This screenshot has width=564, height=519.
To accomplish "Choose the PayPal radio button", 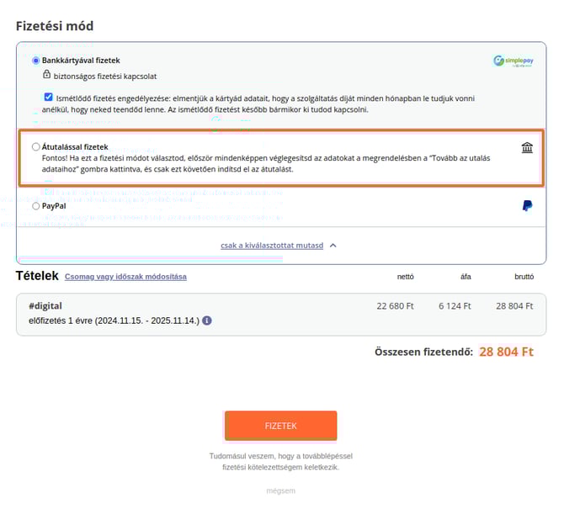I will pos(35,205).
